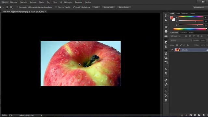This screenshot has width=208, height=117.
Task: Click the white background color swatch
Action: click(x=174, y=19)
